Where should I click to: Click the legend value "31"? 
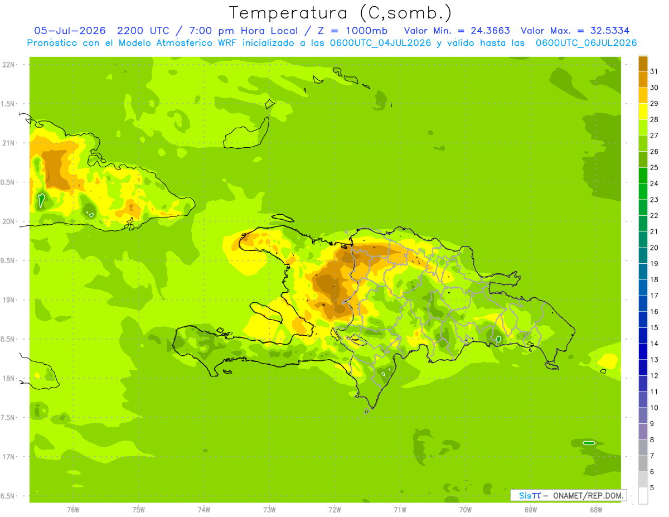(x=654, y=71)
